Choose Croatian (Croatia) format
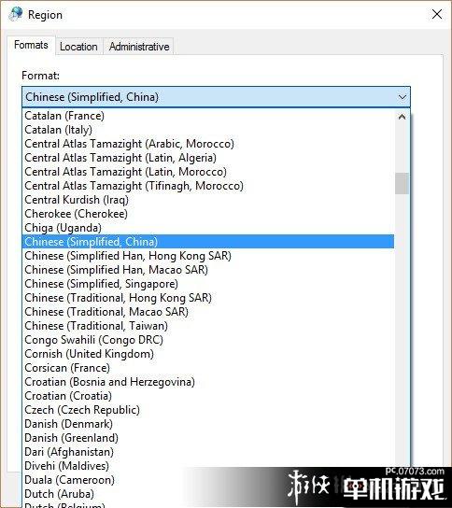The image size is (452, 508). [x=68, y=396]
